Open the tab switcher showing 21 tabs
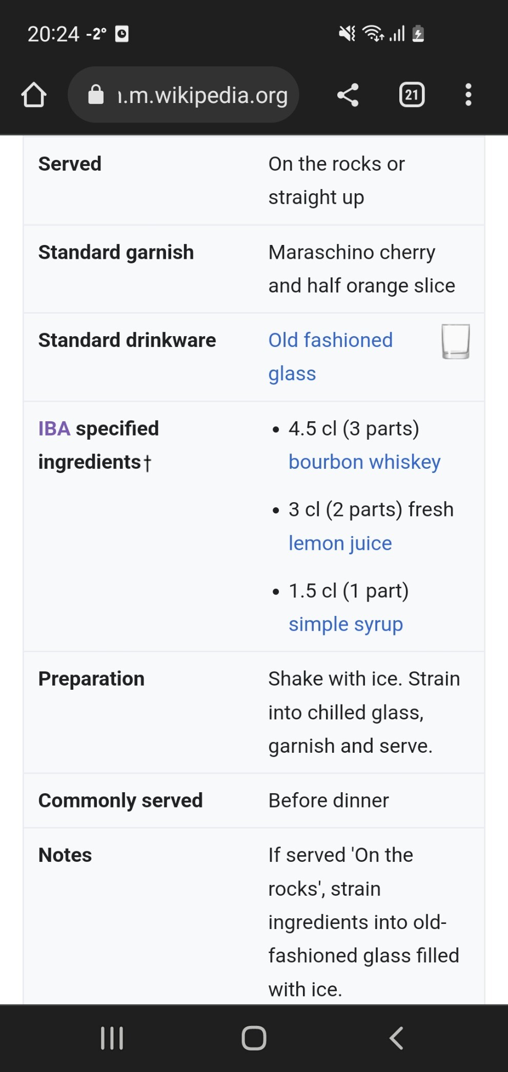508x1072 pixels. [412, 95]
